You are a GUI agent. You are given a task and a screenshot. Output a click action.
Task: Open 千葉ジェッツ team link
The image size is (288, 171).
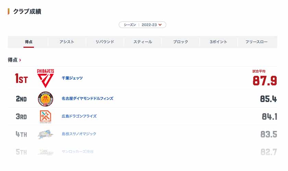click(x=72, y=78)
